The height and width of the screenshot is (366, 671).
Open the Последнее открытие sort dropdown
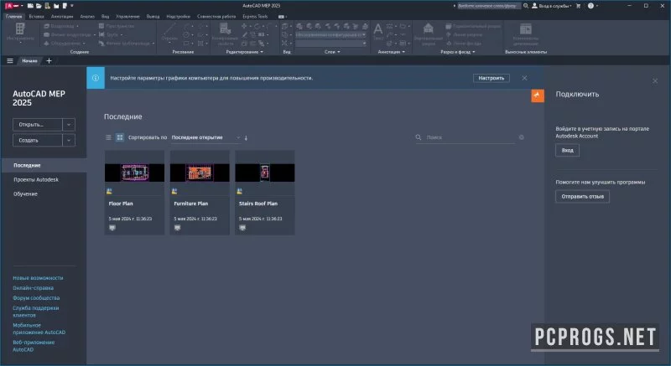pos(205,137)
